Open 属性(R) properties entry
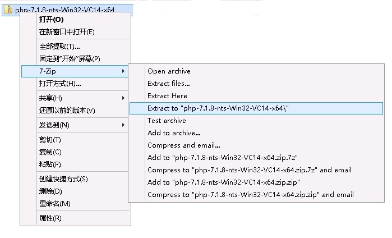This screenshot has width=392, height=238. (x=50, y=218)
